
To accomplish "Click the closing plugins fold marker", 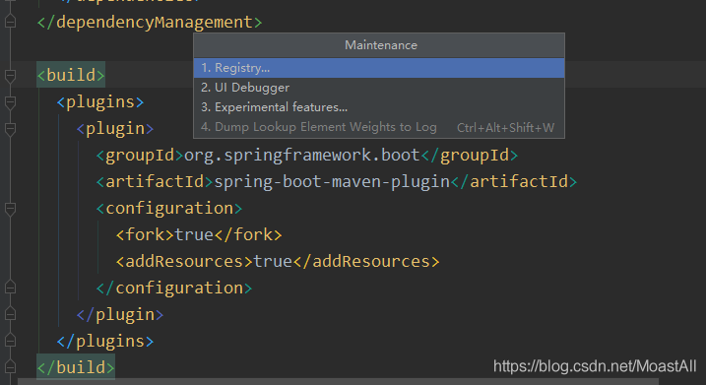I will (x=10, y=340).
